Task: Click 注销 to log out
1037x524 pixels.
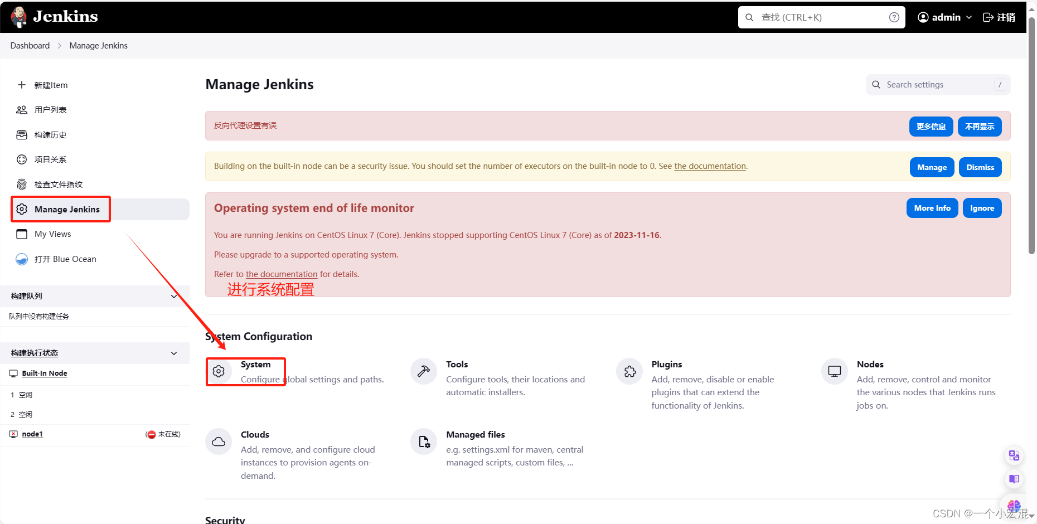Action: coord(999,17)
